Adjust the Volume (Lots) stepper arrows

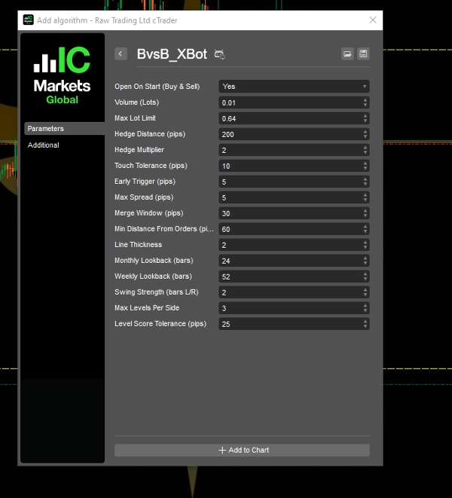pos(365,102)
